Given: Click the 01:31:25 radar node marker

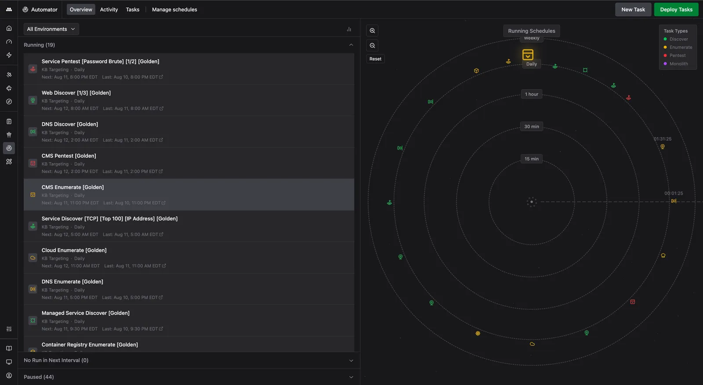Looking at the screenshot, I should (x=663, y=147).
